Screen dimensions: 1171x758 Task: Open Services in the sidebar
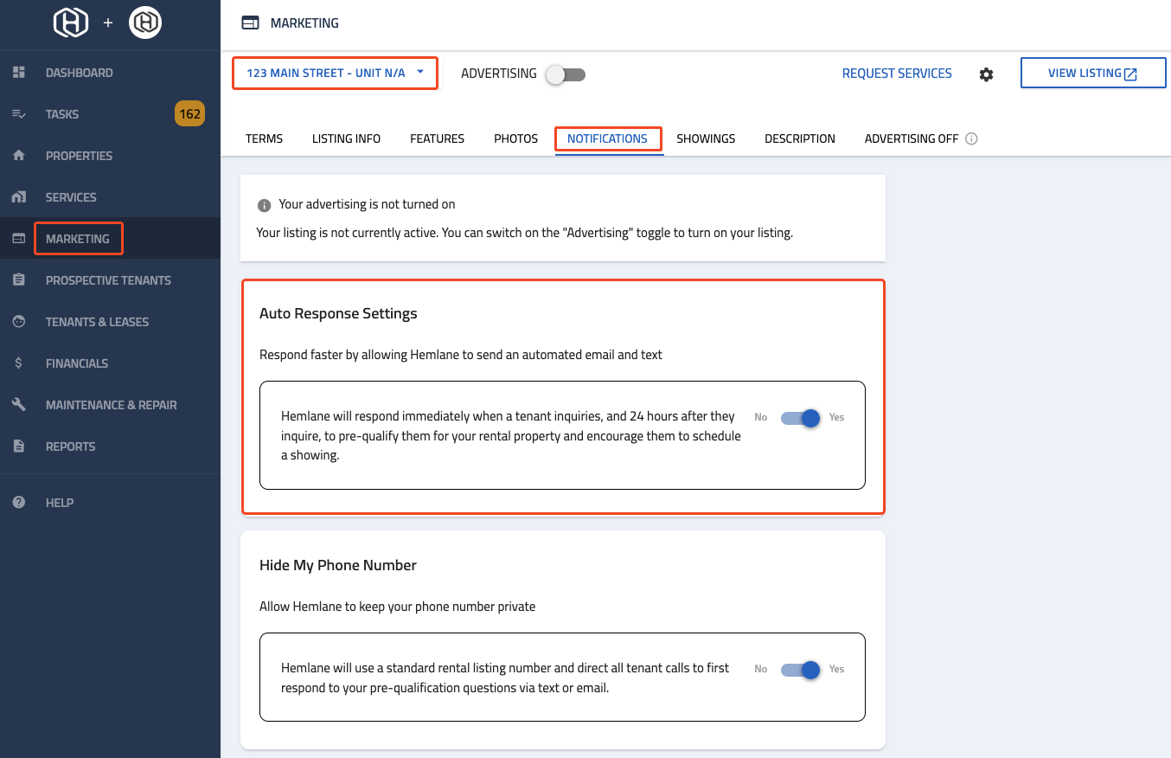(71, 197)
